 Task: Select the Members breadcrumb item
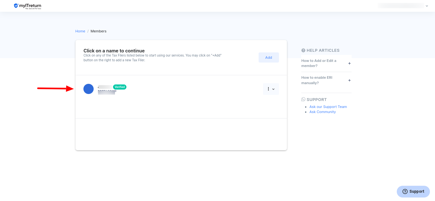pos(98,31)
